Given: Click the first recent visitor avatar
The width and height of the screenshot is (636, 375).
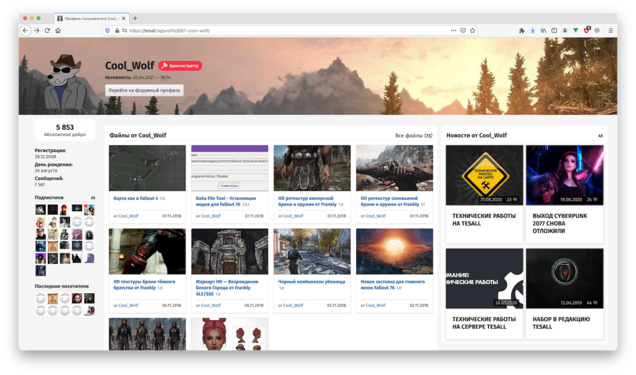Looking at the screenshot, I should coord(40,299).
